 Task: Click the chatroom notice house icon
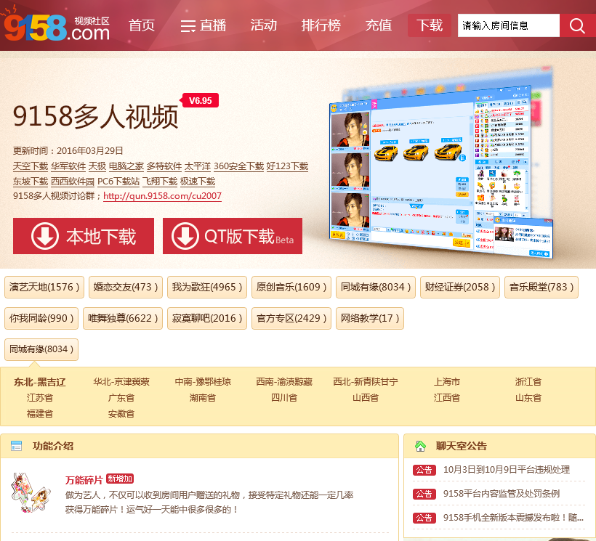pyautogui.click(x=420, y=446)
